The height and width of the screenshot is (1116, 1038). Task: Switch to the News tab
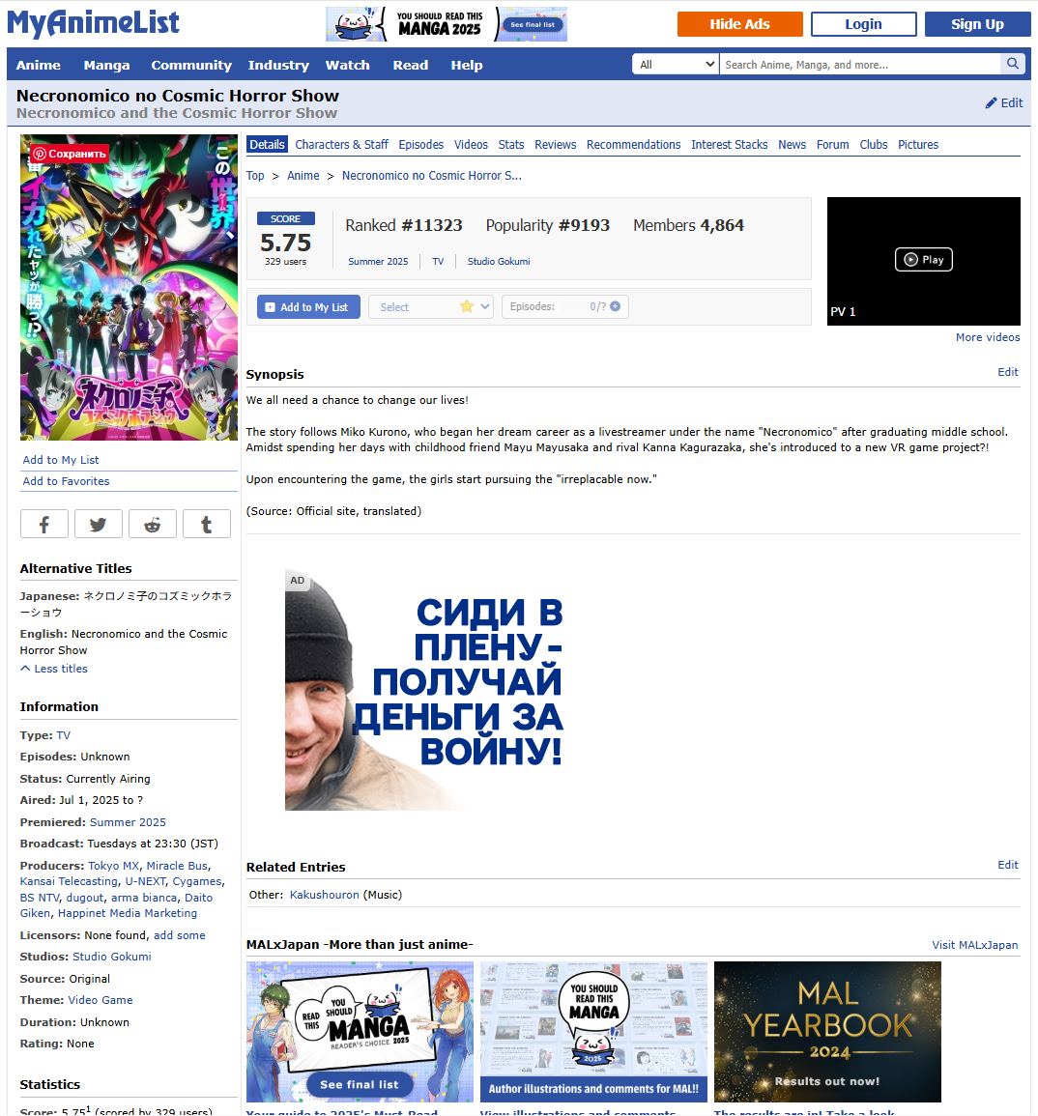(x=792, y=145)
